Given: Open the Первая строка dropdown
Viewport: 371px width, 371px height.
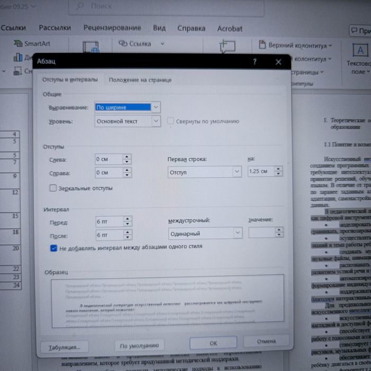Looking at the screenshot, I should pos(236,172).
